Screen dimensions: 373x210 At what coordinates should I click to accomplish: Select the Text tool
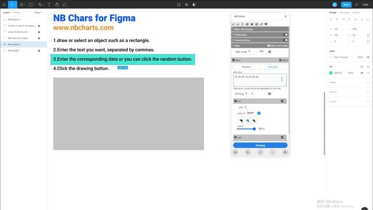(49, 5)
